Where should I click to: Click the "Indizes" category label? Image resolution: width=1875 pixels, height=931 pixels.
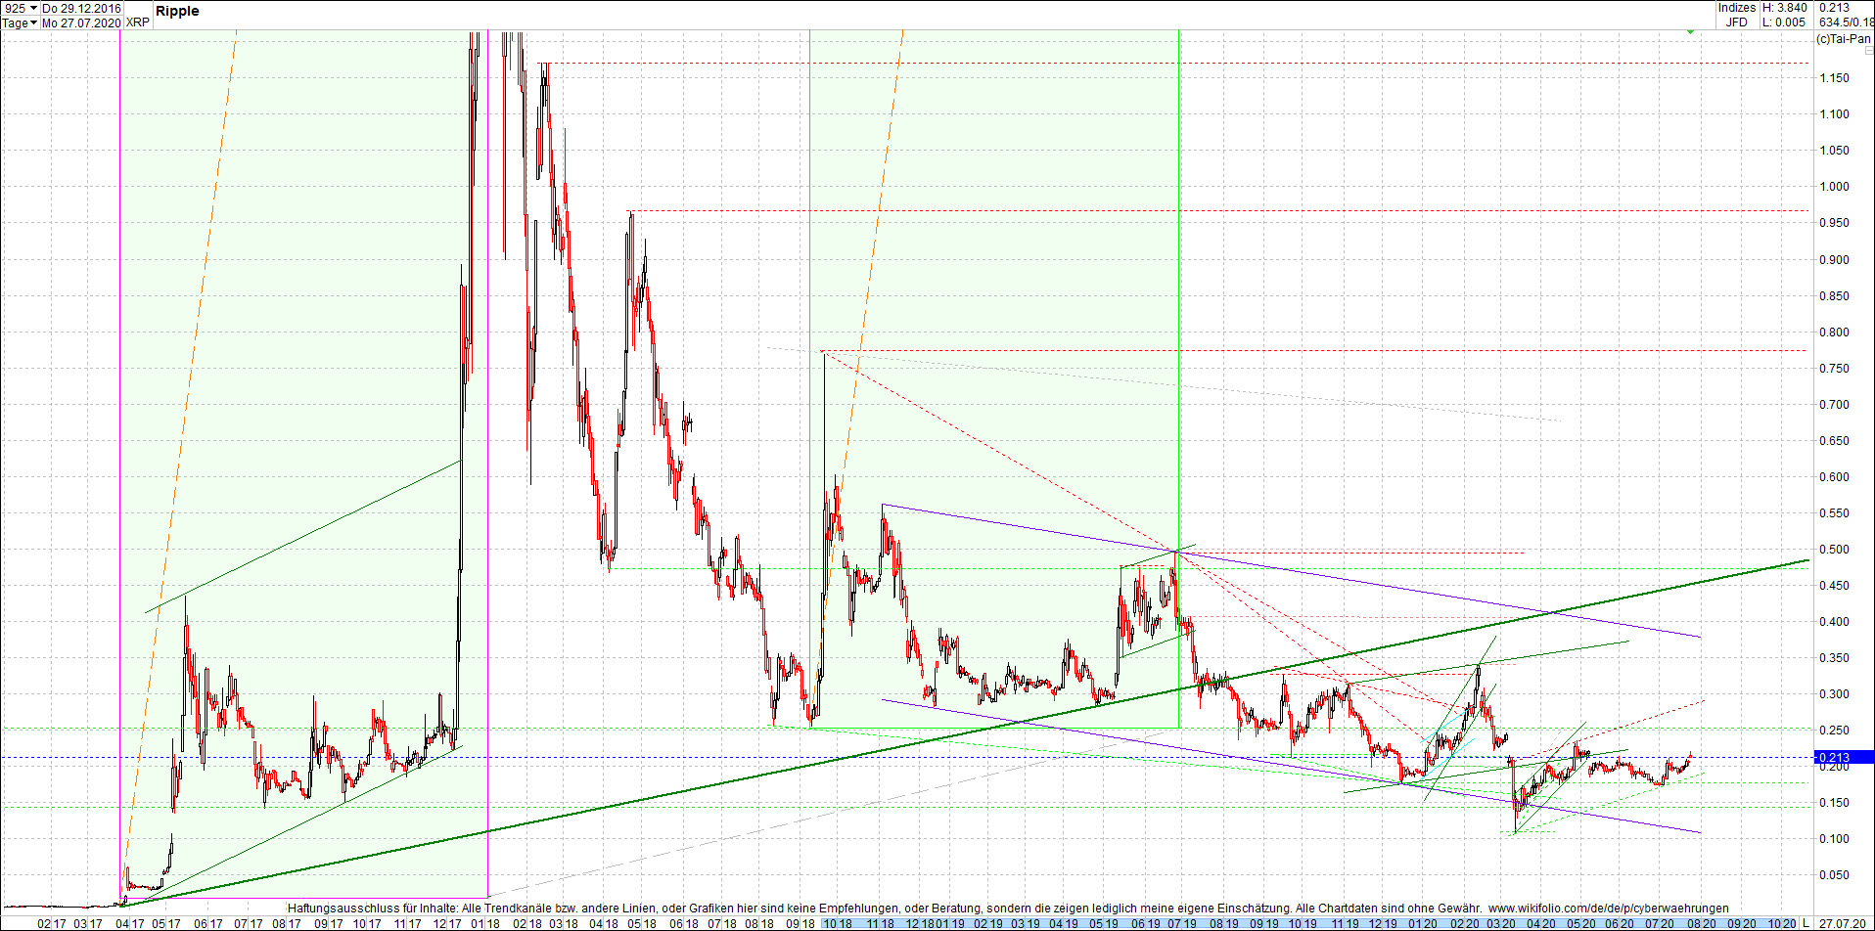1737,8
